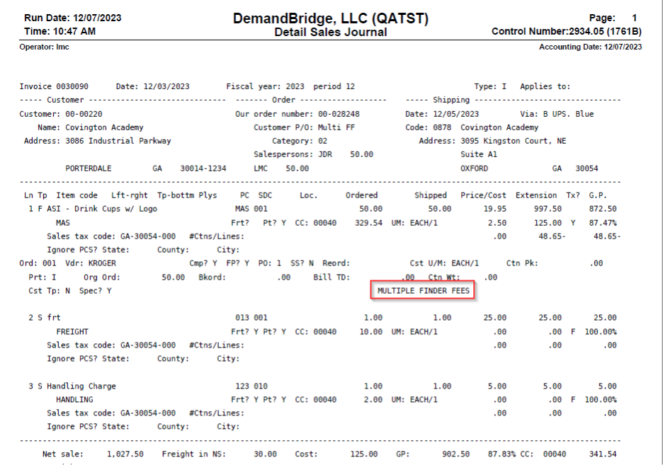
Task: Click the 'DemandBridge, LLC (QATST)' heading
Action: (x=331, y=18)
